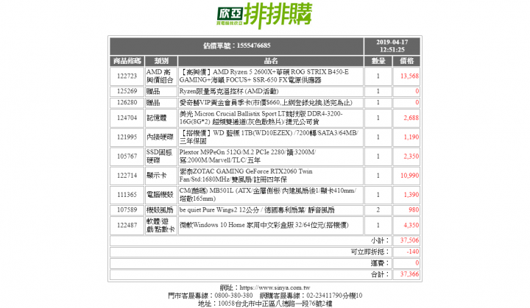The height and width of the screenshot is (308, 530).
Task: Select product code 126280
Action: [127, 103]
